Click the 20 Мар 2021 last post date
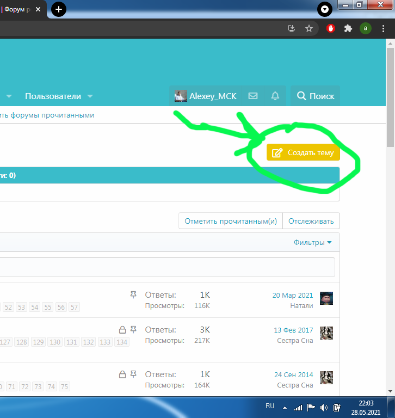This screenshot has height=418, width=395. [293, 295]
